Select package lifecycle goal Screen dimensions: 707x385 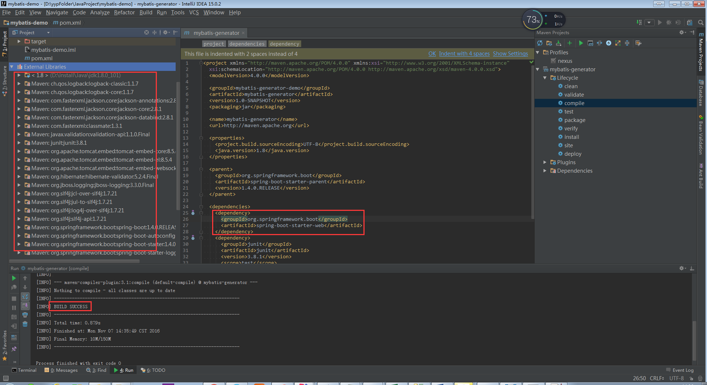(574, 120)
